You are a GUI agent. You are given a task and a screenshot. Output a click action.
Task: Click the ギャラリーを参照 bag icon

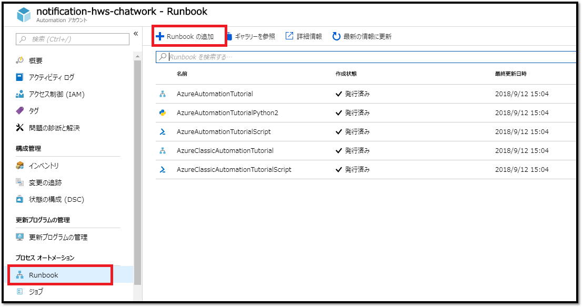(x=229, y=36)
